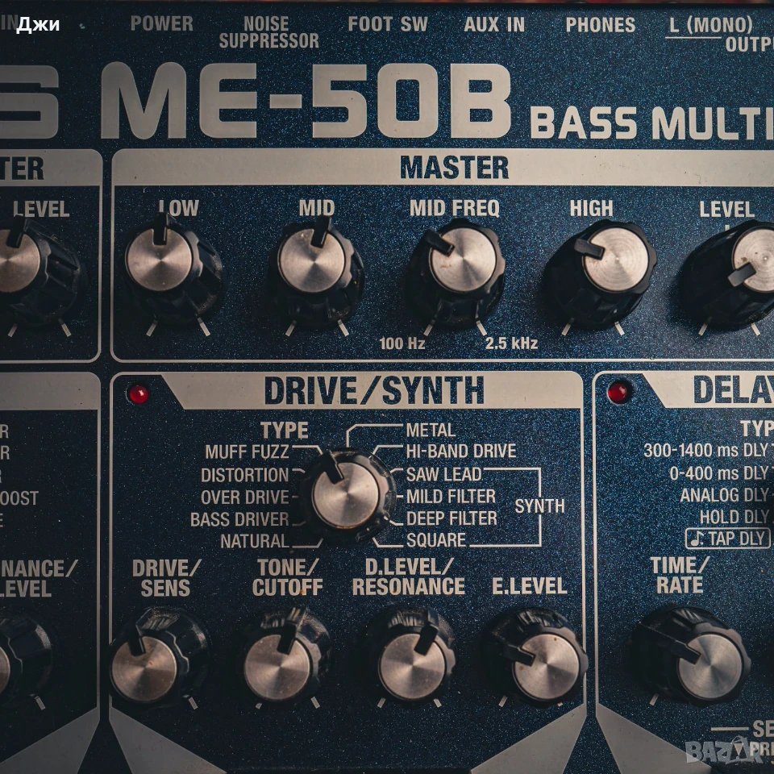Click the AUX IN label
This screenshot has height=774, width=774.
click(494, 24)
